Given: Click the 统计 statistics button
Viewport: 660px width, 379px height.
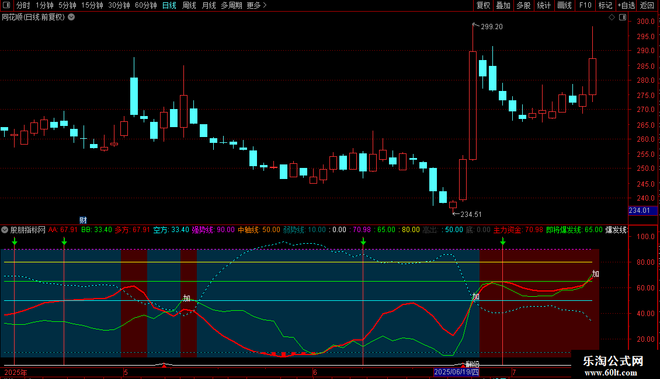Looking at the screenshot, I should click(x=544, y=5).
